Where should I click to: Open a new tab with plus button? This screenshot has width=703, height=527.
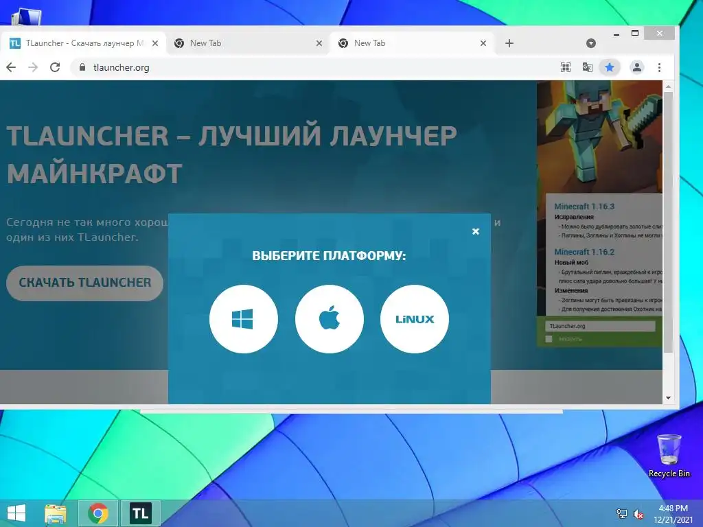(509, 43)
